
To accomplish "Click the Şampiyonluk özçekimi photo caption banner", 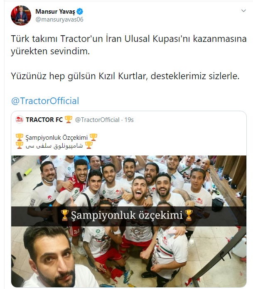I will pos(129,216).
